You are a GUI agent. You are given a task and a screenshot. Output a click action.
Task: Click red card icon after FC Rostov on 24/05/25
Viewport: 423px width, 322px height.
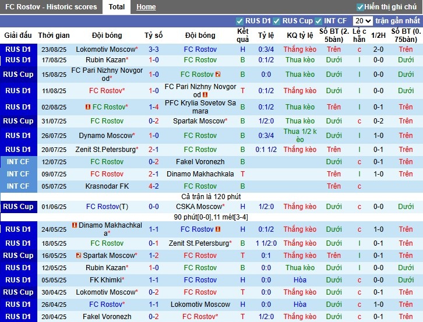point(218,229)
